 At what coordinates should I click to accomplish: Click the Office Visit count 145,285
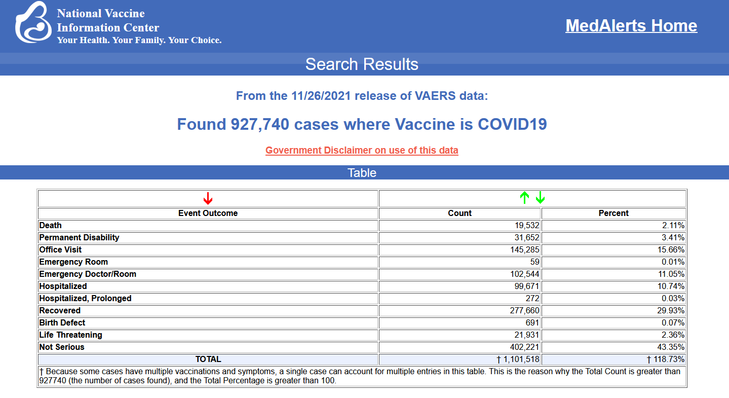coord(525,249)
